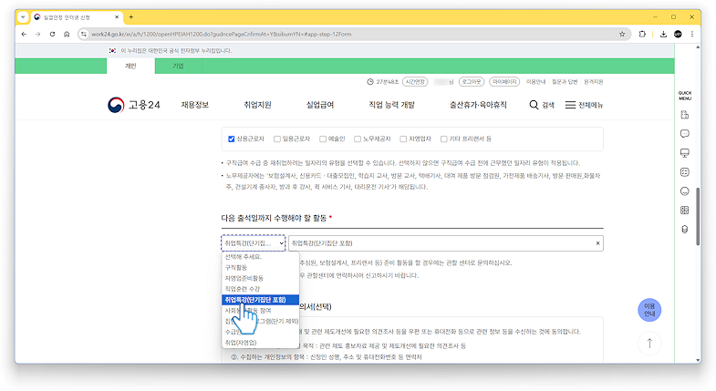Open the browser extensions puzzle icon
Image resolution: width=716 pixels, height=391 pixels.
click(x=642, y=35)
